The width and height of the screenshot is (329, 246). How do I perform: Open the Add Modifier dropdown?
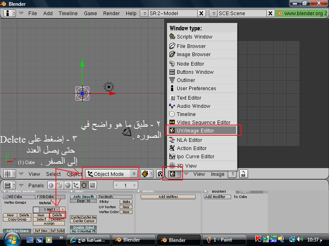coord(218,197)
